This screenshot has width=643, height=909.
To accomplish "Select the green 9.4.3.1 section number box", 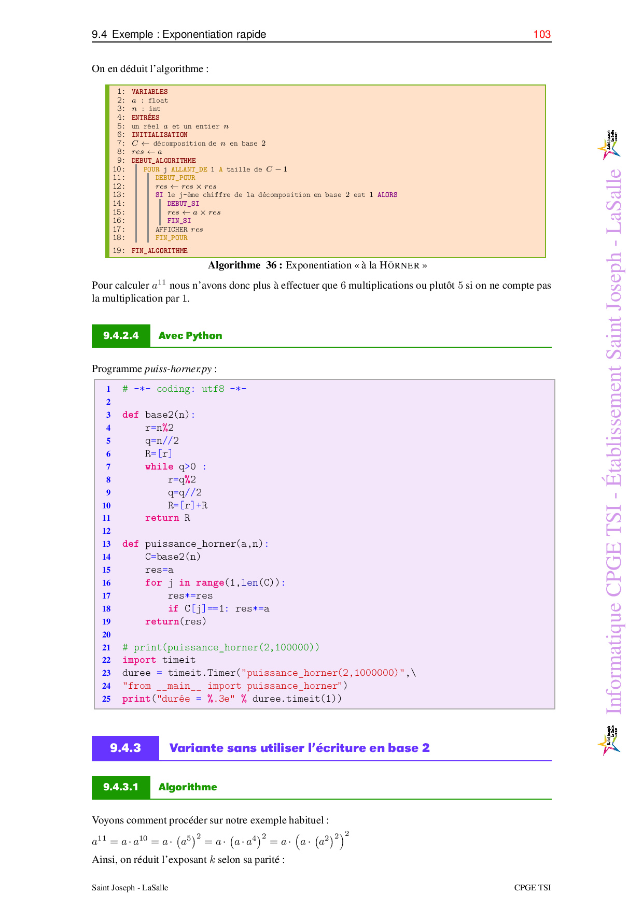I will pos(121,787).
